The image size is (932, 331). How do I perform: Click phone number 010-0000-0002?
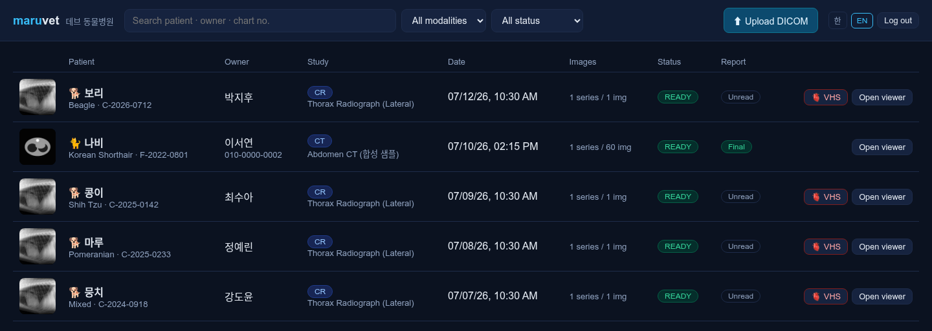coord(253,155)
